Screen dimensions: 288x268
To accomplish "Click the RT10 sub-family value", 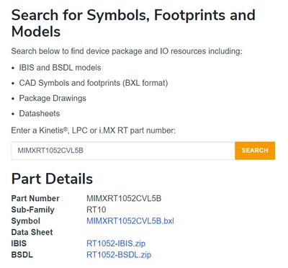I will [x=96, y=210].
